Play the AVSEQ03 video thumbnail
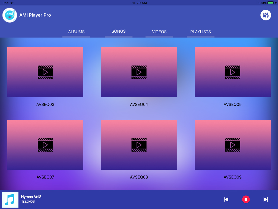Screen dimensions: 278x209 45,72
